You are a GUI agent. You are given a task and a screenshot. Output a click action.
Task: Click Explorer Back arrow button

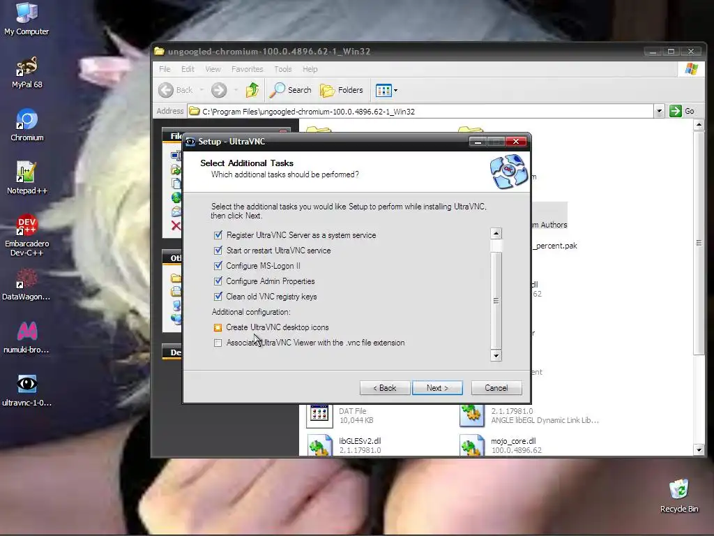pos(176,90)
